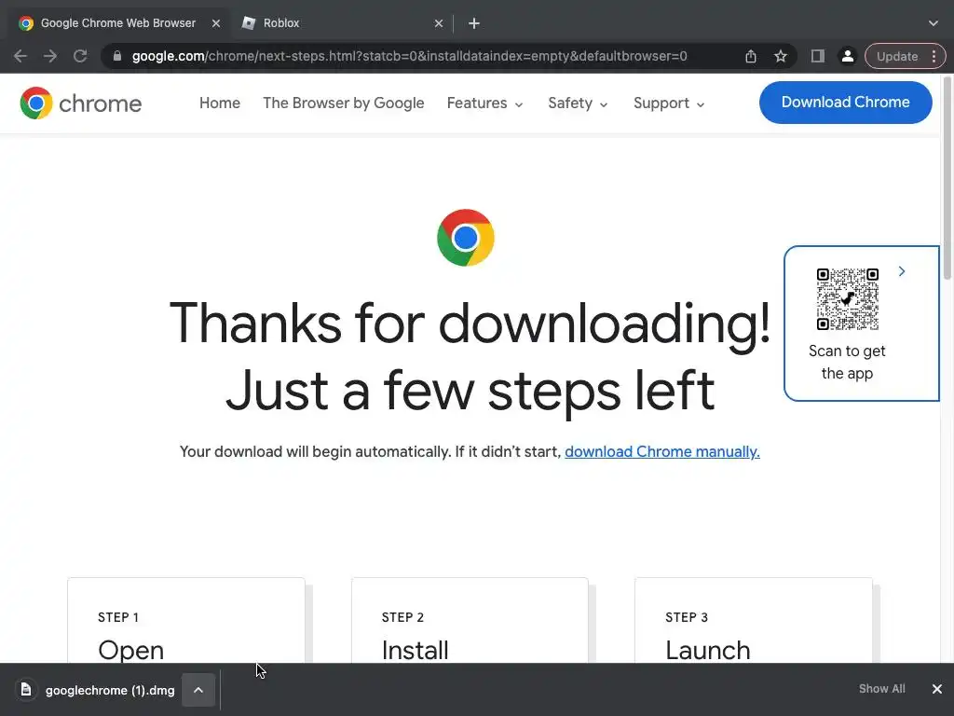Click the STEP 2 Install card

(470, 620)
